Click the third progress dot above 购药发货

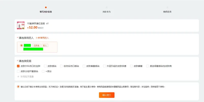(x=167, y=7)
